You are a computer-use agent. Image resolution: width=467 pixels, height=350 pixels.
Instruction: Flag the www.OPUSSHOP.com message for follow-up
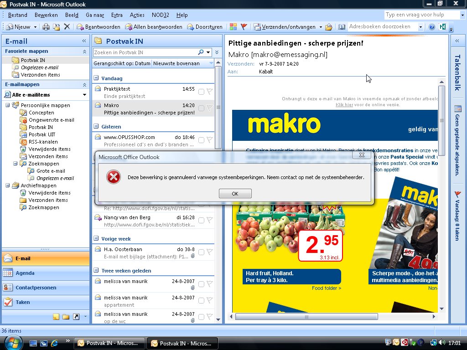210,140
